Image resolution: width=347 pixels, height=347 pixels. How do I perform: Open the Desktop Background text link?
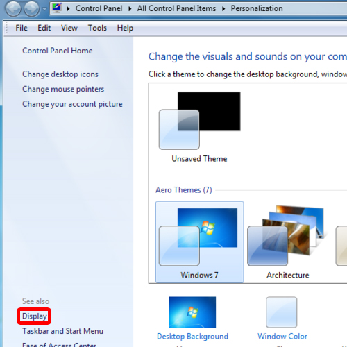pyautogui.click(x=192, y=336)
